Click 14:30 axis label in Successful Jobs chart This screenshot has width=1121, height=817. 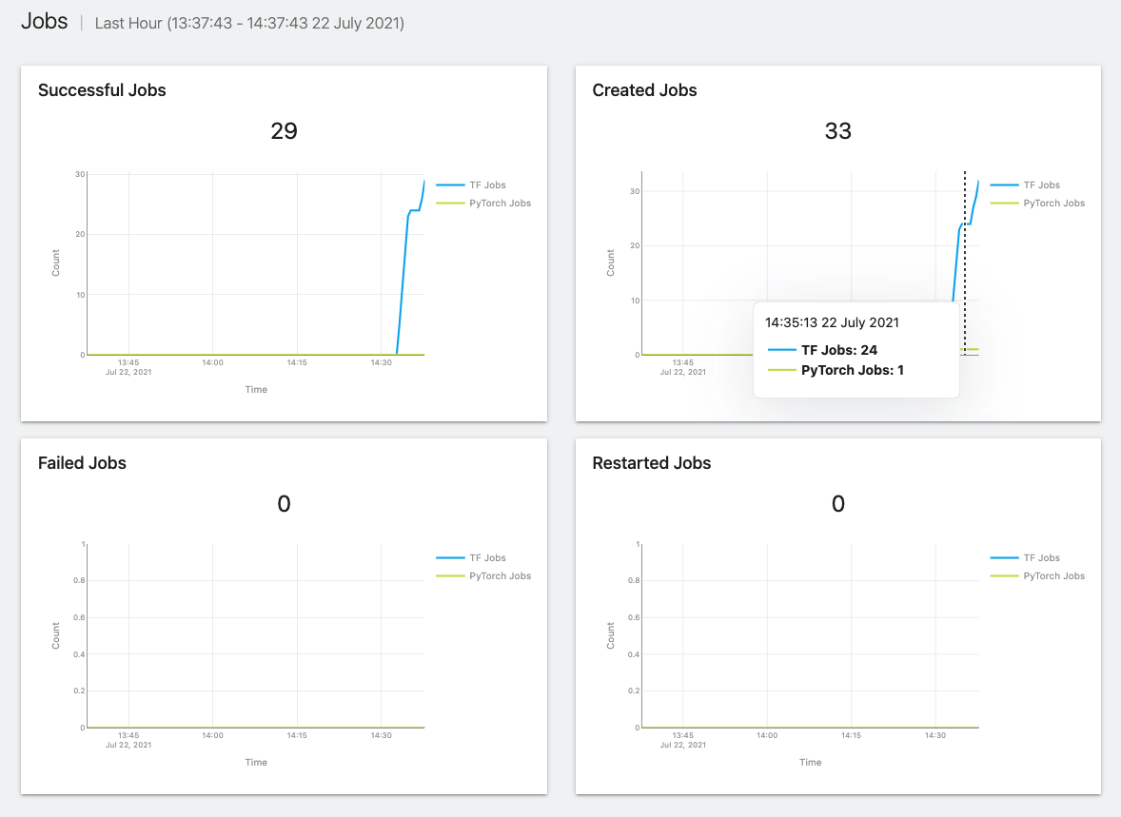point(381,362)
